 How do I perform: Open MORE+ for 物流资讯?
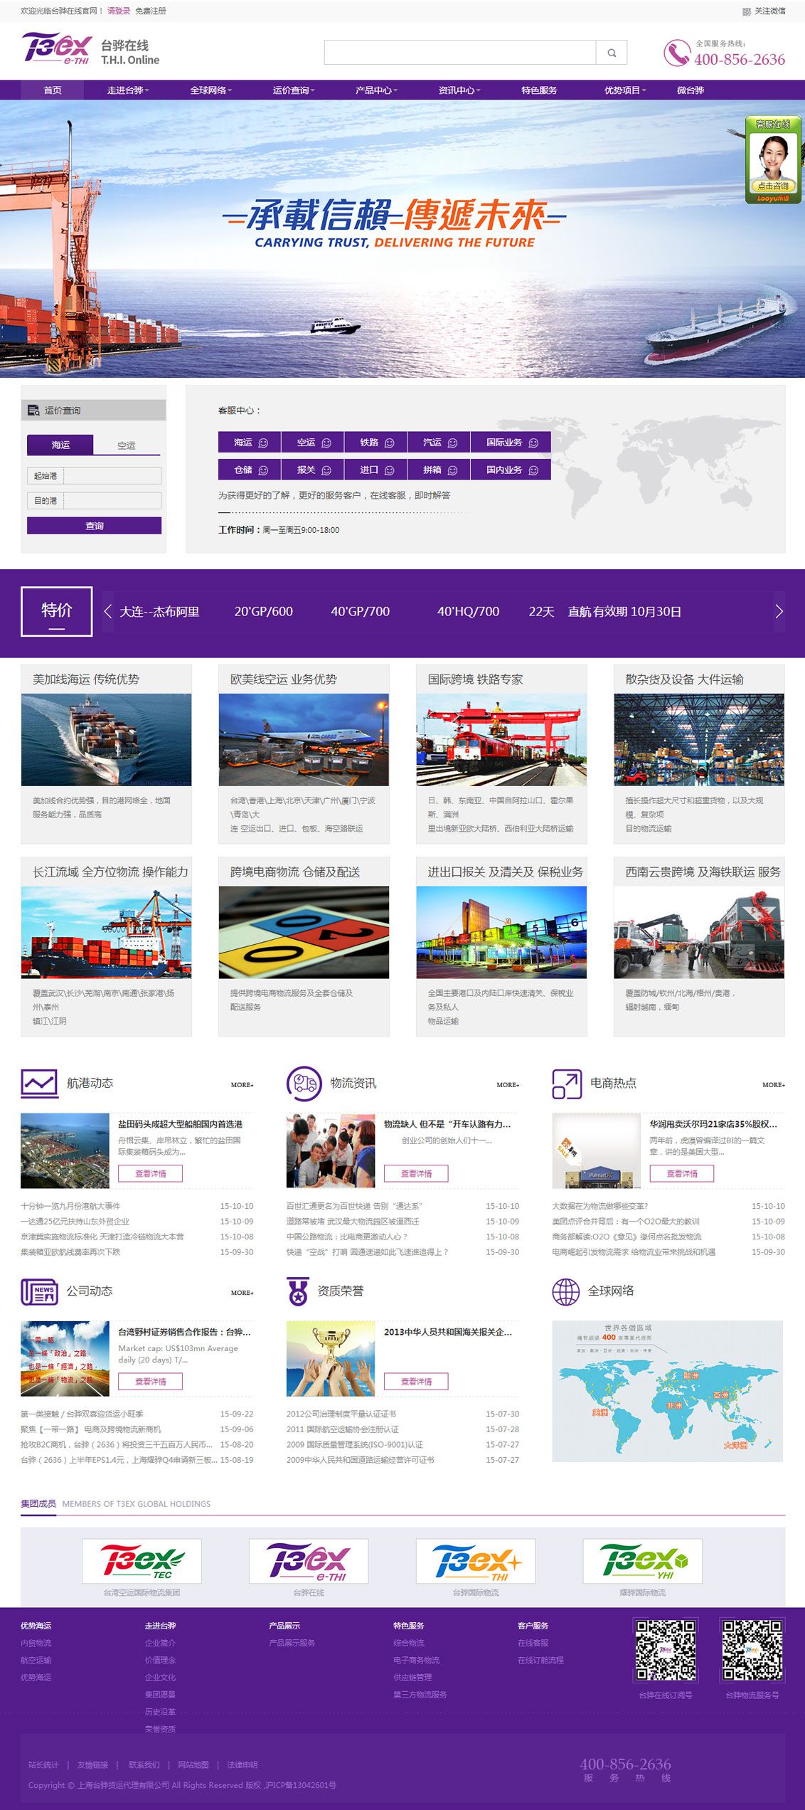pyautogui.click(x=508, y=1085)
